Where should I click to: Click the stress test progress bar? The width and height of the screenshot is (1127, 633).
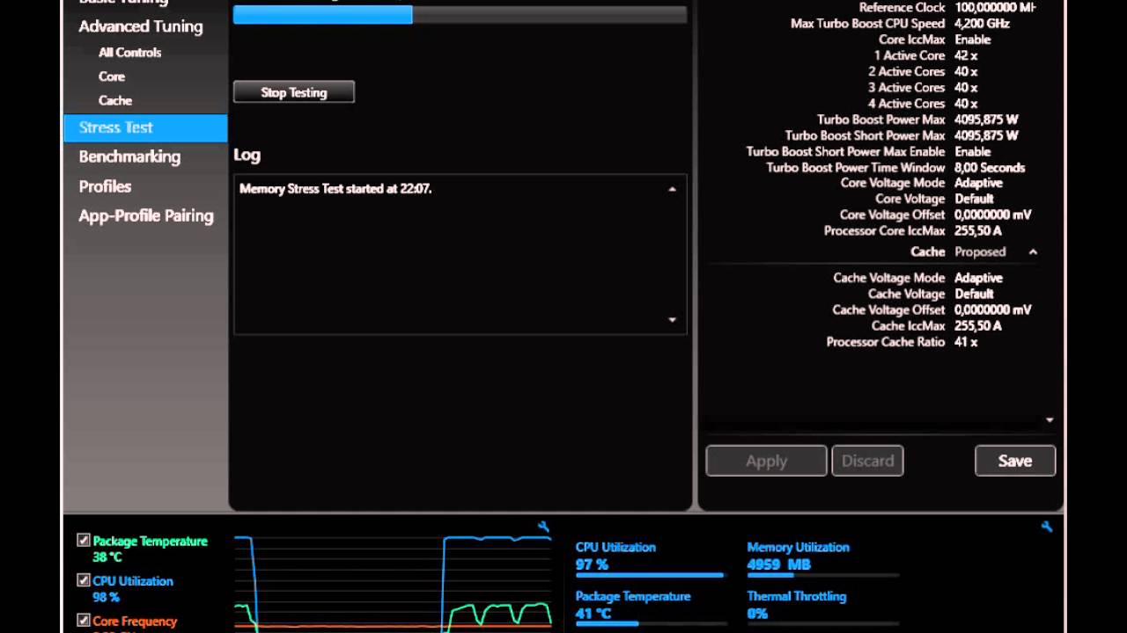(x=460, y=14)
